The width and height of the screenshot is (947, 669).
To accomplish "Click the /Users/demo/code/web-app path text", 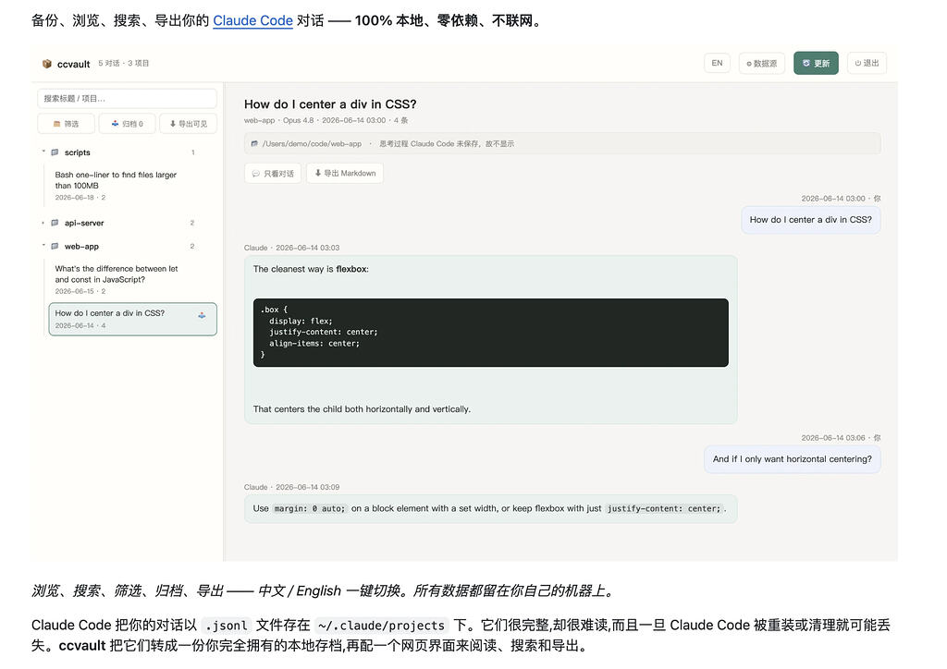I will 312,143.
